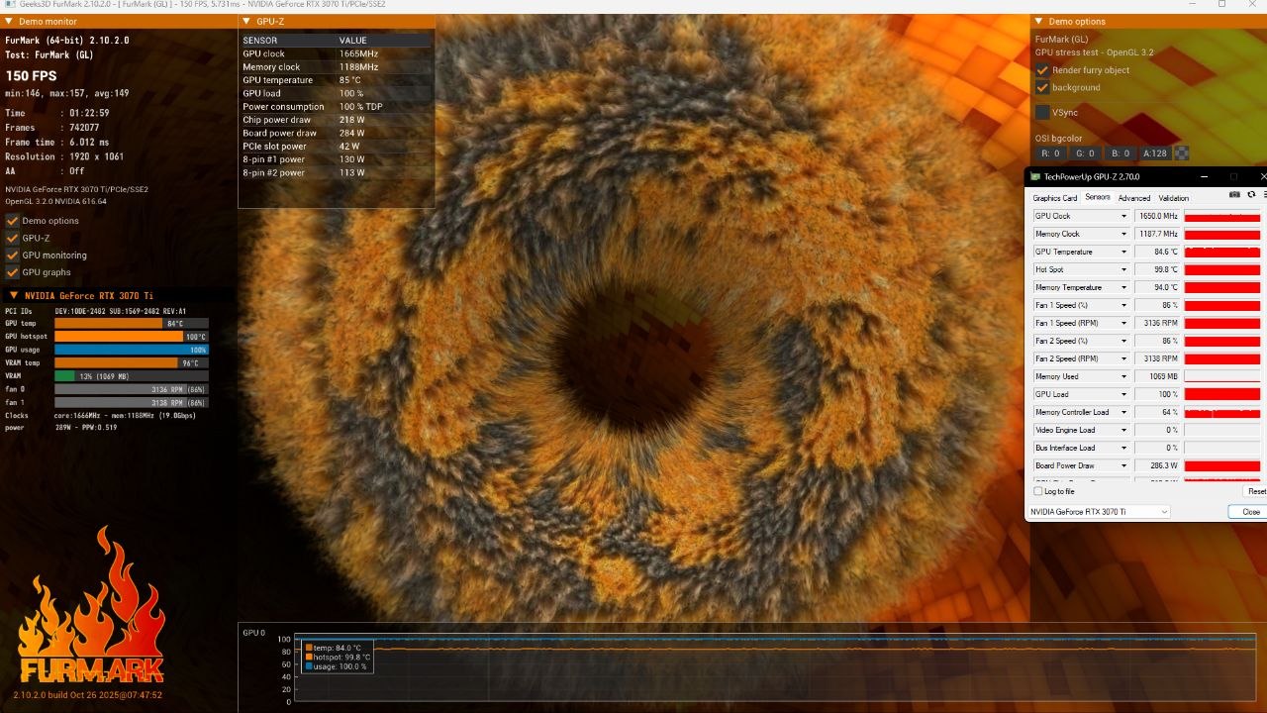The height and width of the screenshot is (713, 1267).
Task: Click the GPU 0 graph legend box
Action: coord(338,657)
